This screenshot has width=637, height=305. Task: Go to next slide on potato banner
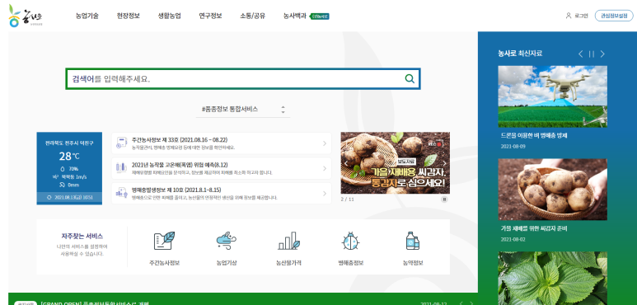pyautogui.click(x=444, y=163)
